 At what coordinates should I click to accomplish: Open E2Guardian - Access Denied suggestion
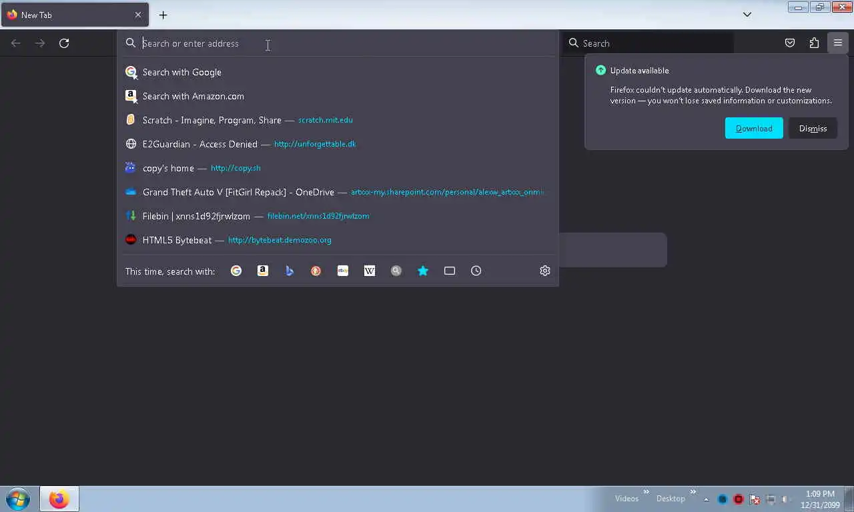[x=338, y=144]
